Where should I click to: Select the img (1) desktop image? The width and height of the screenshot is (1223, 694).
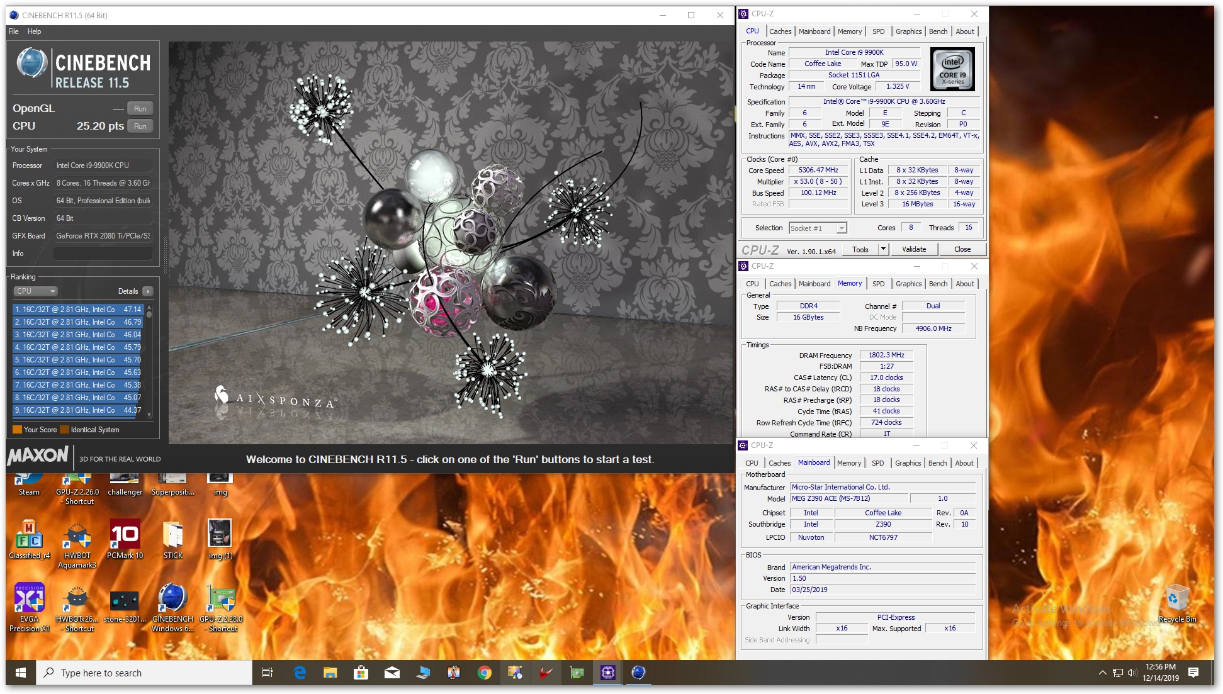click(x=220, y=540)
